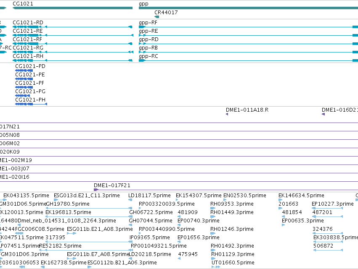The height and width of the screenshot is (269, 358).
Task: Select the feature labeled 481854
Action: click(x=292, y=212)
